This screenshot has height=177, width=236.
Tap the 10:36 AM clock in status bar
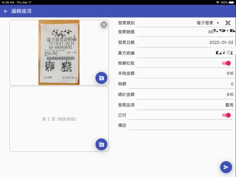8,3
